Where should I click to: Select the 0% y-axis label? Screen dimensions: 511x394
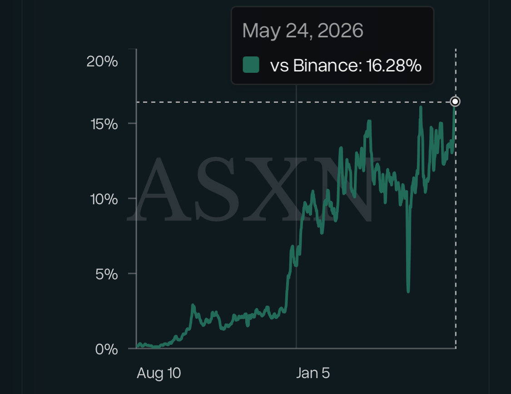pyautogui.click(x=107, y=349)
